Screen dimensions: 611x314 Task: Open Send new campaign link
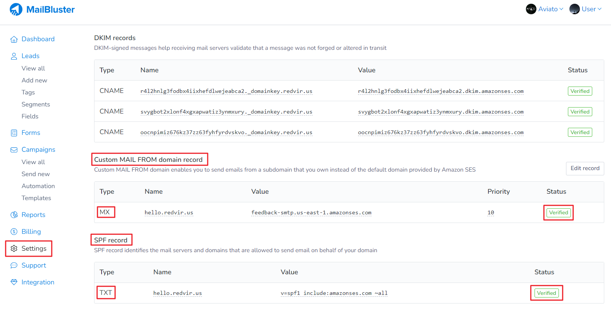36,174
